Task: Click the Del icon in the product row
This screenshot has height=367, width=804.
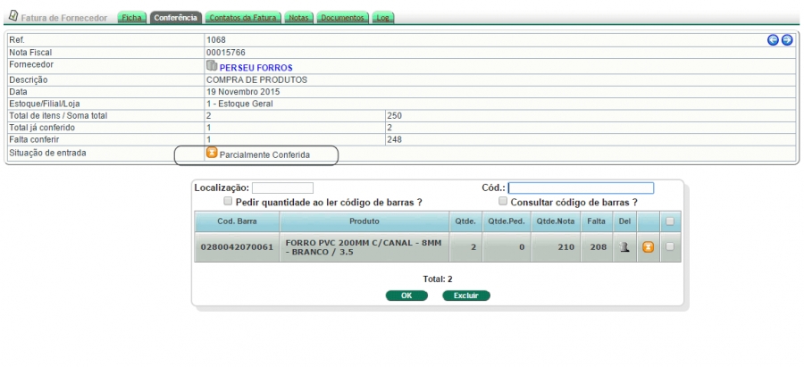Action: (x=625, y=247)
